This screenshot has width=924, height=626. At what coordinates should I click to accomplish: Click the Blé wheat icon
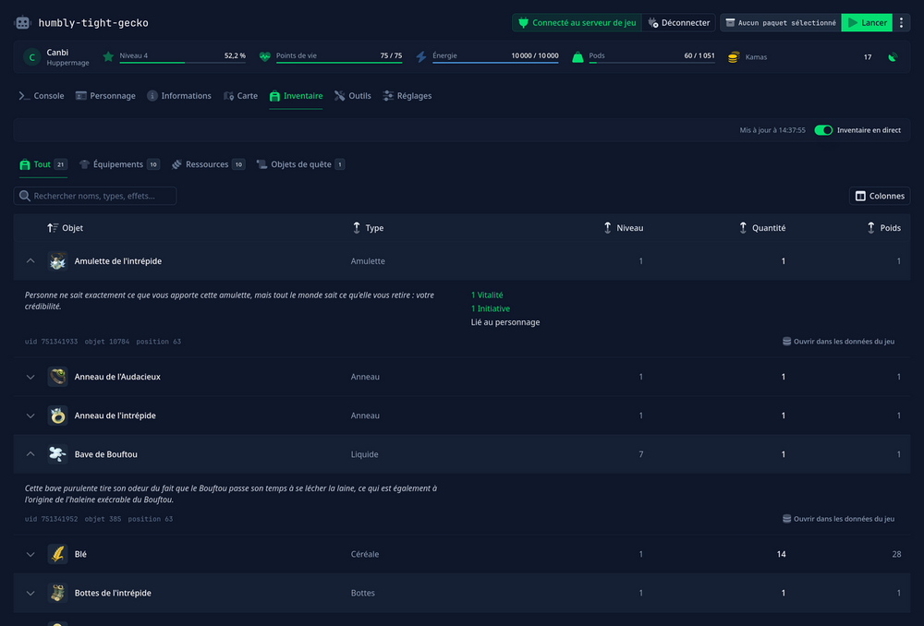pyautogui.click(x=57, y=554)
